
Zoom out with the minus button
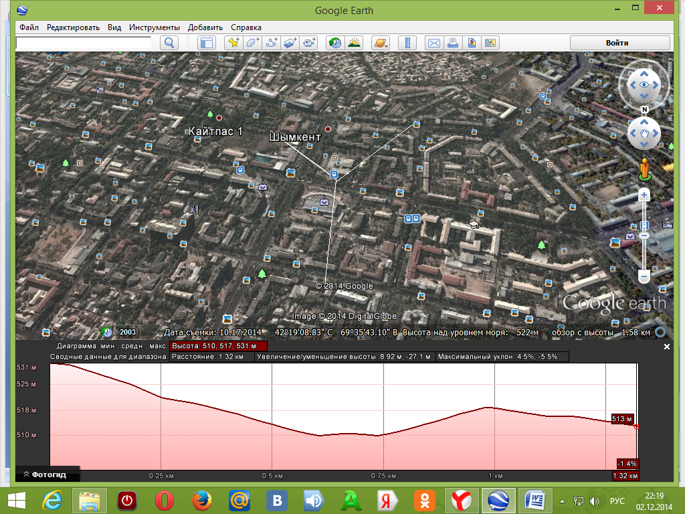tap(644, 276)
